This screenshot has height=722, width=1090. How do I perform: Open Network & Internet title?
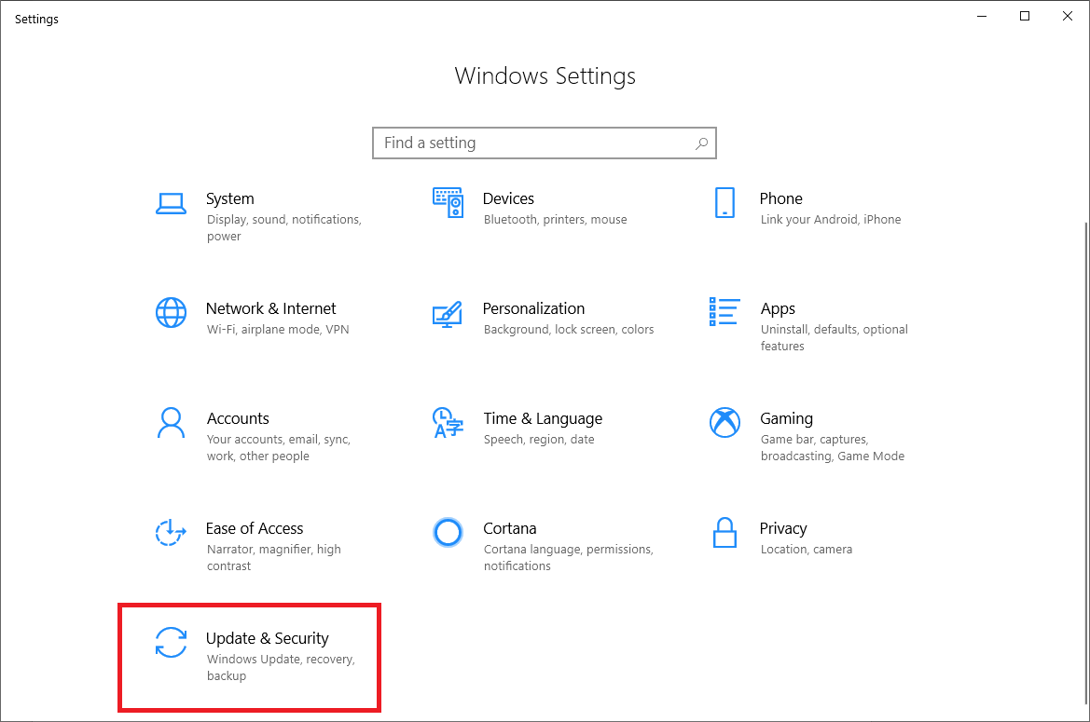270,308
